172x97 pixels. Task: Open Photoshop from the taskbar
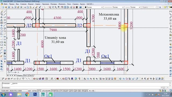[x=35, y=95]
